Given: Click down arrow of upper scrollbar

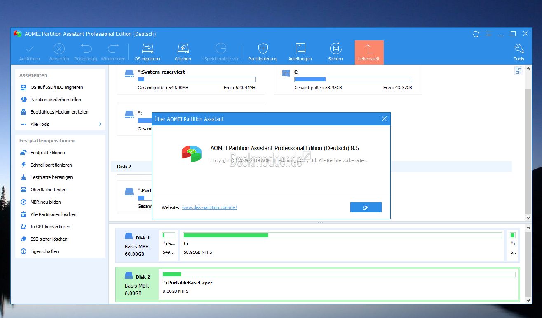Looking at the screenshot, I should [x=528, y=218].
